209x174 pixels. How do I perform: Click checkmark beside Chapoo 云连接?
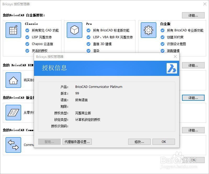tap(27, 44)
